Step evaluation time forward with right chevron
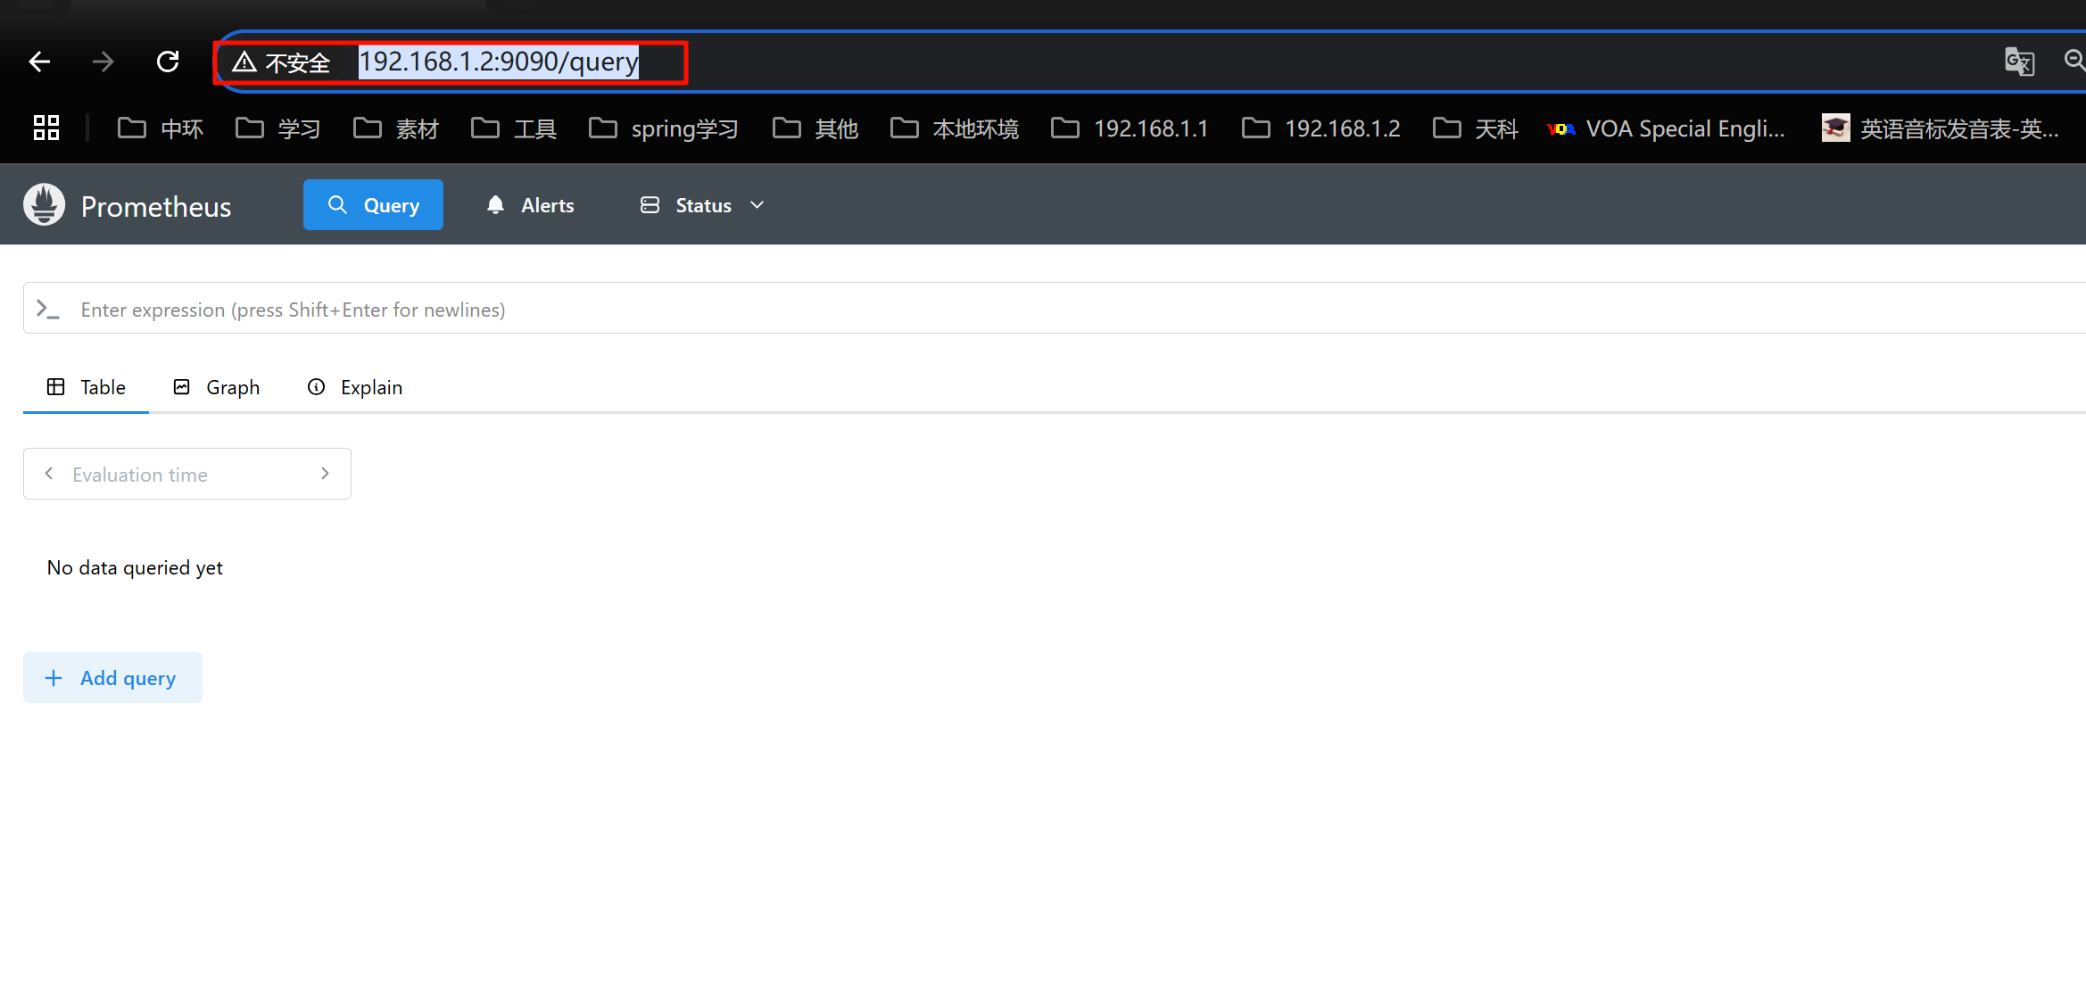This screenshot has width=2086, height=1008. [325, 474]
